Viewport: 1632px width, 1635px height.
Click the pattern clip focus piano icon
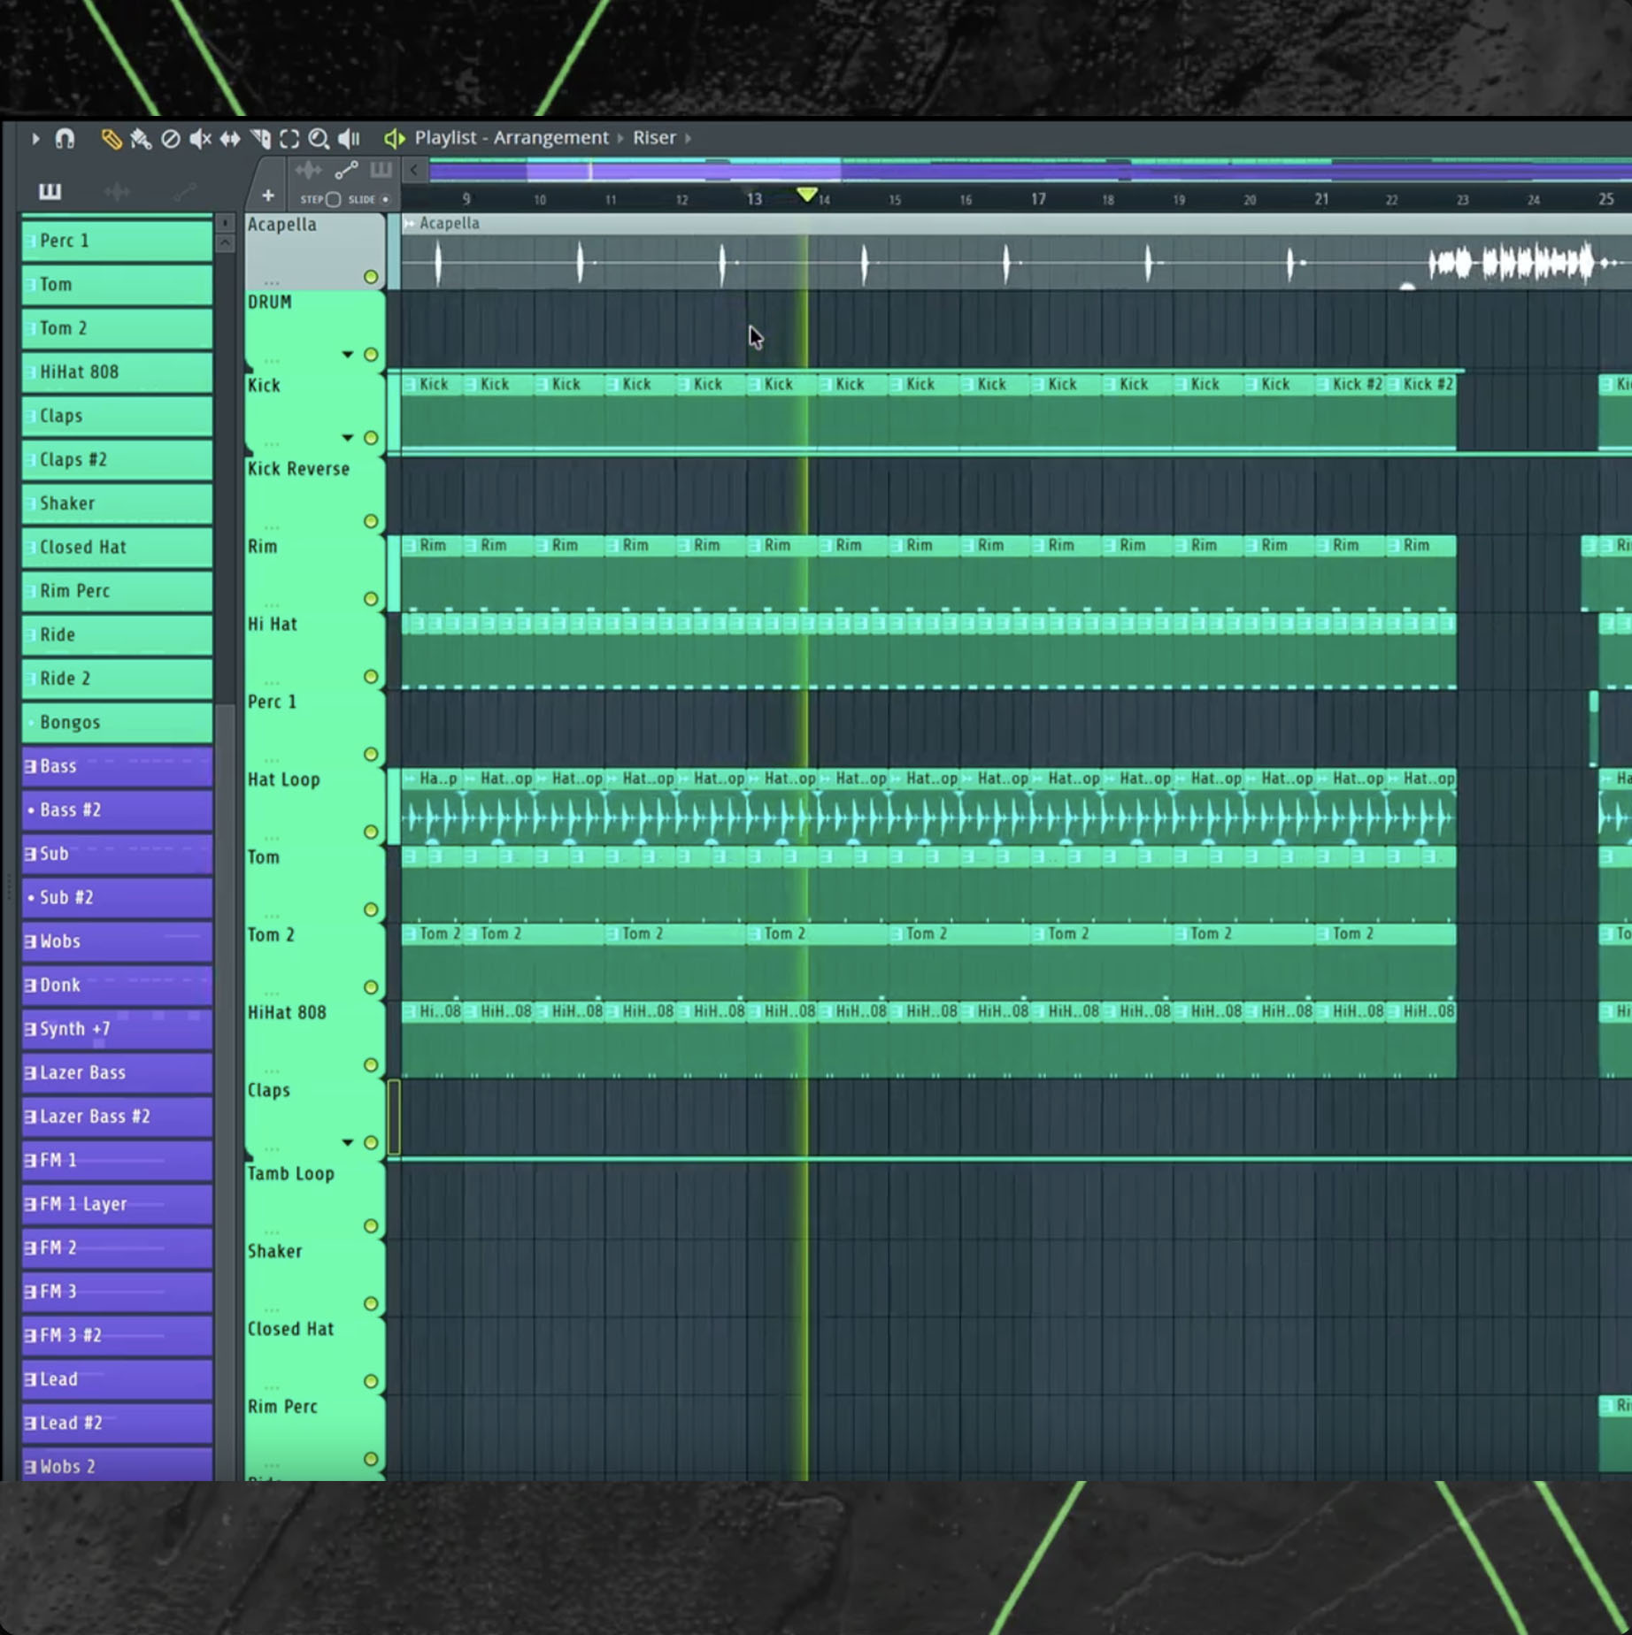[381, 170]
